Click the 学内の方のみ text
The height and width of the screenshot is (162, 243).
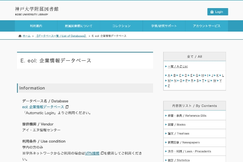32,147
